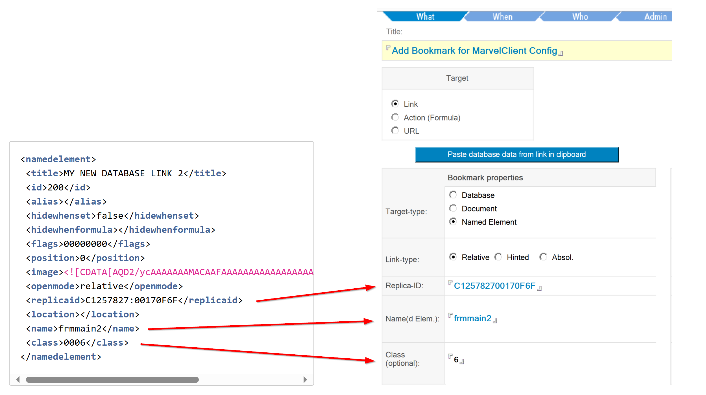Select URL target radio button
The width and height of the screenshot is (706, 395).
coord(395,131)
